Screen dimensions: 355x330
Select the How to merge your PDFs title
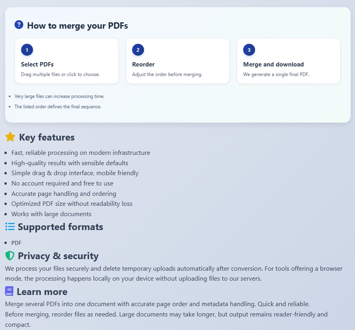point(77,25)
